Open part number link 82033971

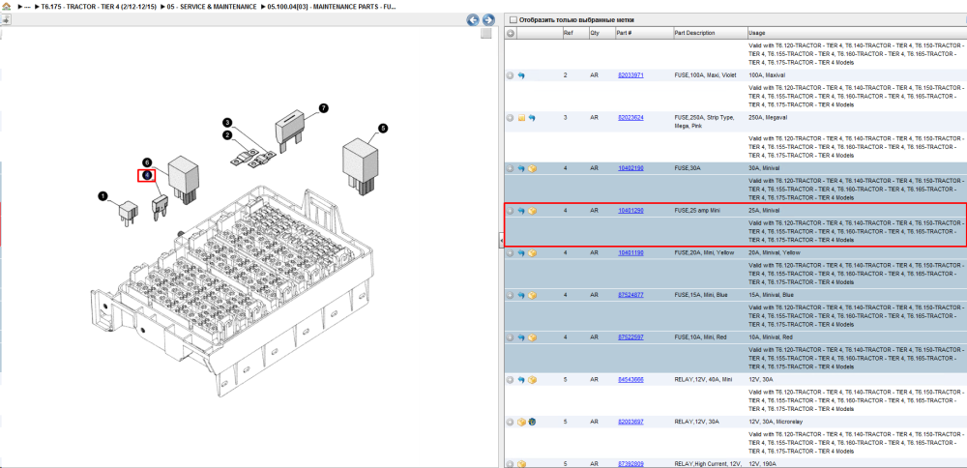pos(630,75)
